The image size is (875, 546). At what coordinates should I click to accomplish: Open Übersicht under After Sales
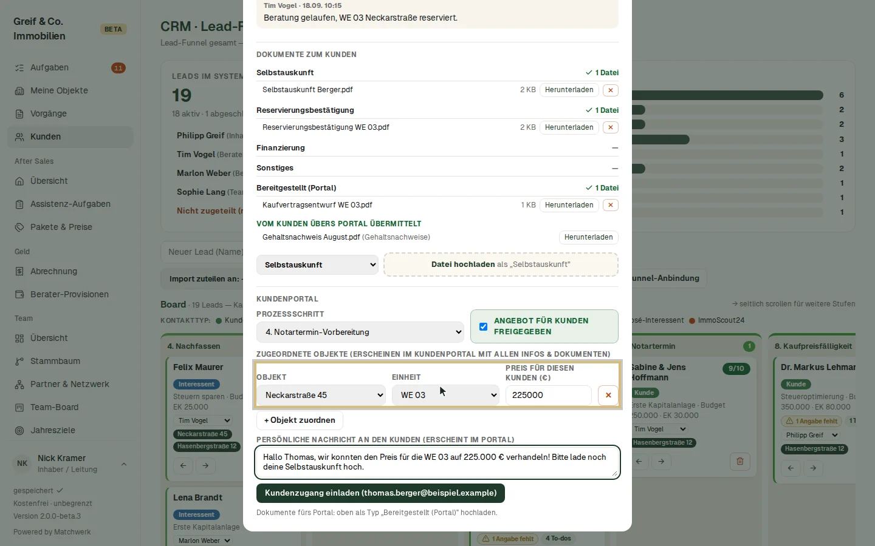[x=70, y=181]
